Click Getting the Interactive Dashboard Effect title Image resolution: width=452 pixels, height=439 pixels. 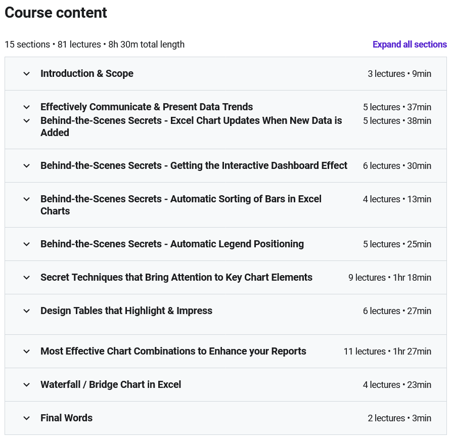point(194,166)
